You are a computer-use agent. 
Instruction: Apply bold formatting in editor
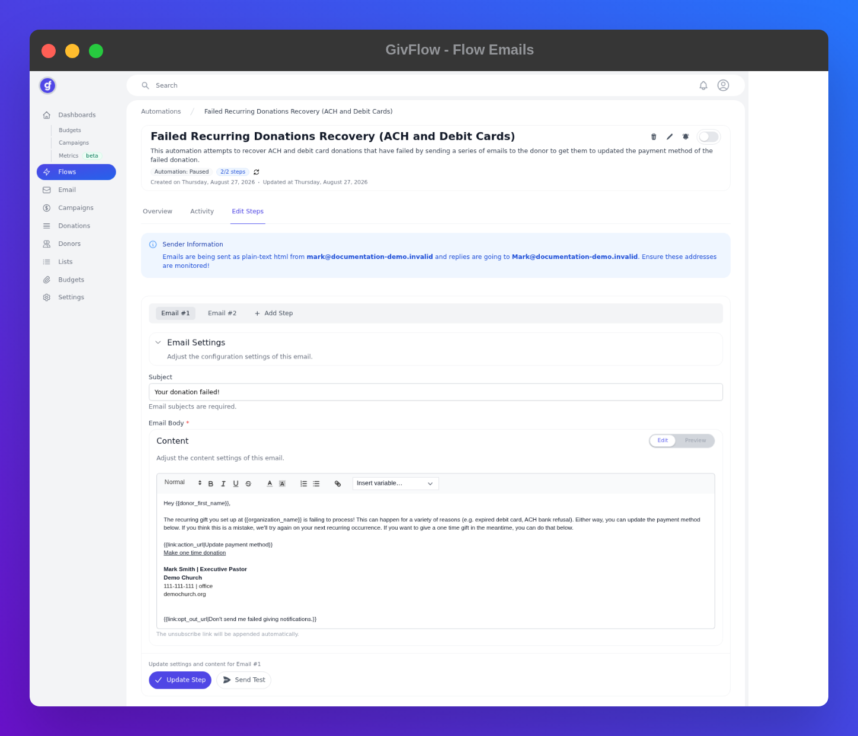[210, 484]
